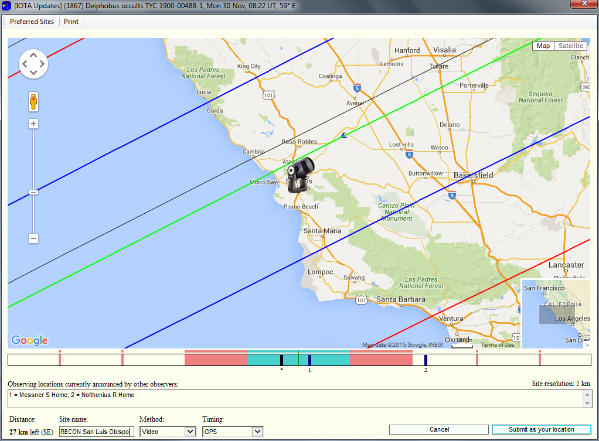Click the US 101 shield near Santa Barbara
The height and width of the screenshot is (441, 599).
pos(361,300)
